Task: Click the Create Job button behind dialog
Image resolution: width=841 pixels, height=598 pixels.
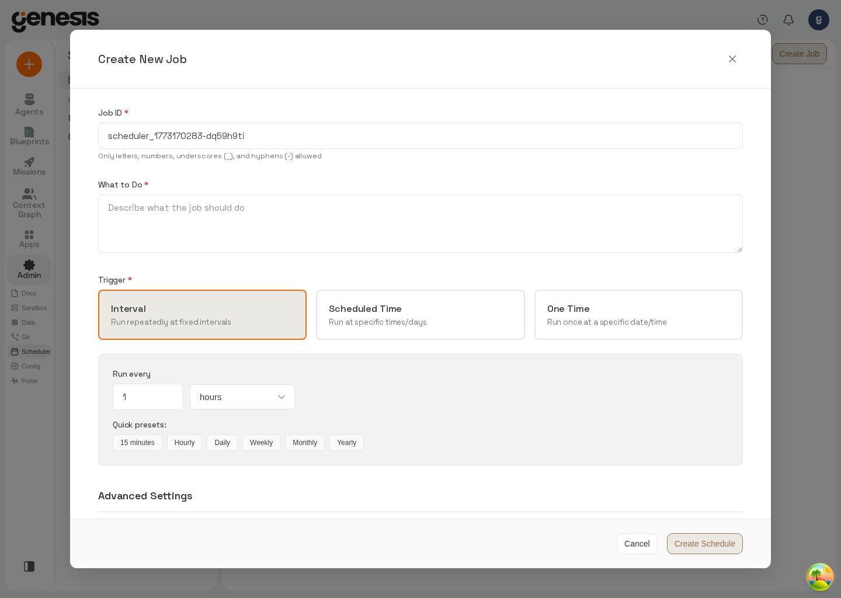Action: point(799,54)
